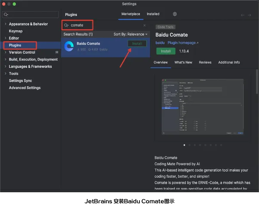This screenshot has height=212, width=259.
Task: Expand the Languages & Frameworks section
Action: pos(6,67)
